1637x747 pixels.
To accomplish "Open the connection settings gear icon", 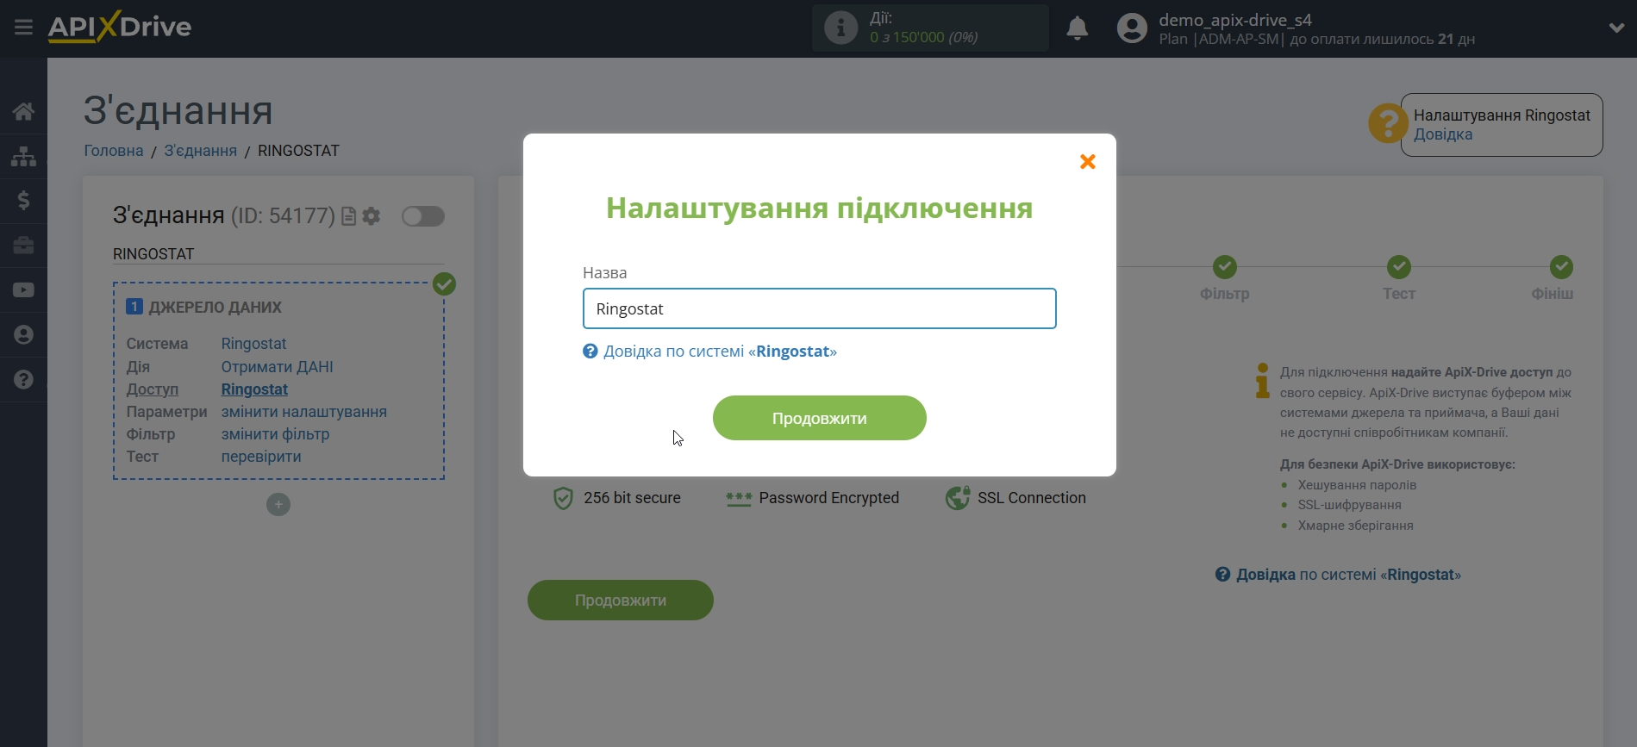I will coord(372,216).
